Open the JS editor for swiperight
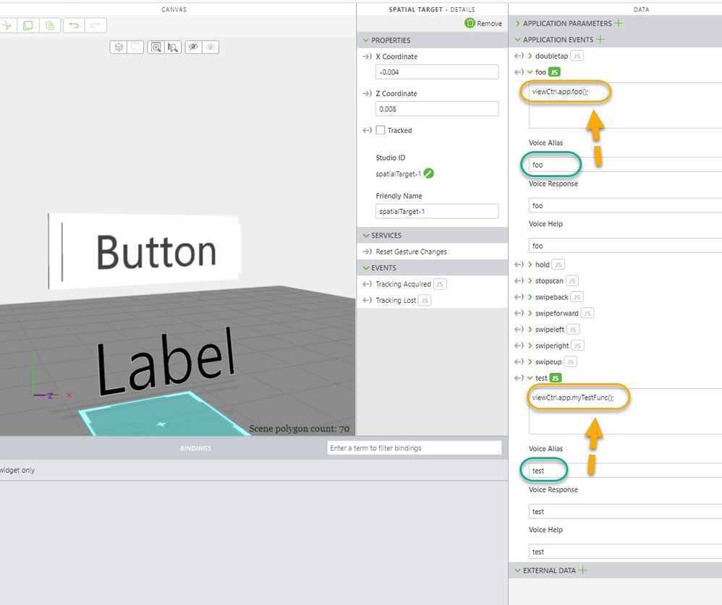722x605 pixels. pyautogui.click(x=577, y=346)
